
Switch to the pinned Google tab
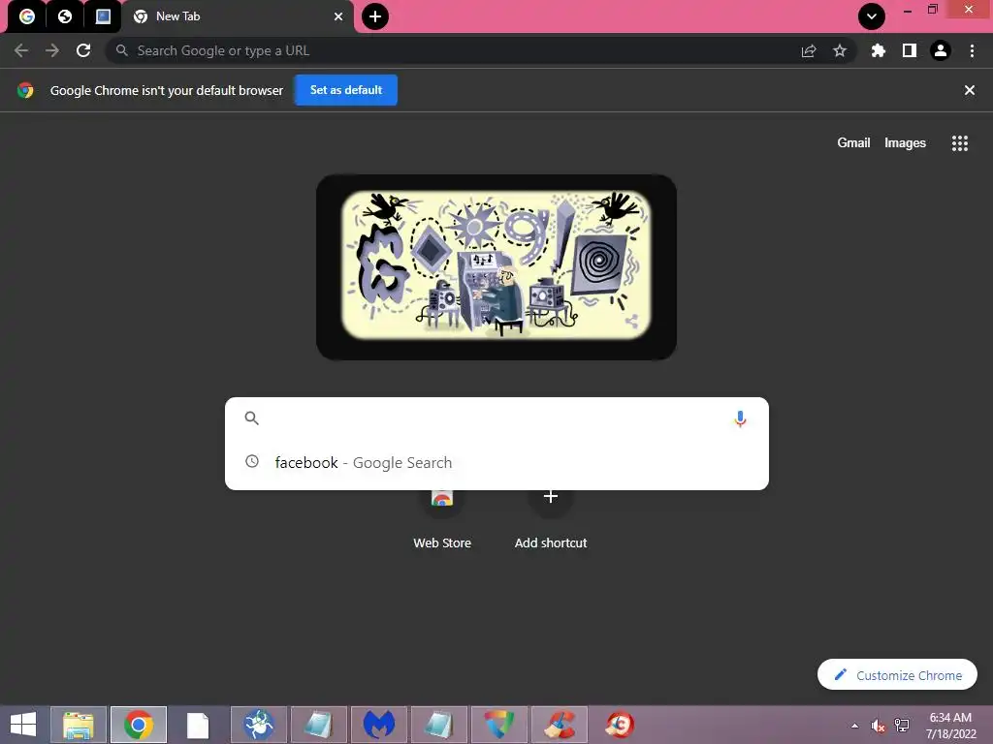point(26,16)
